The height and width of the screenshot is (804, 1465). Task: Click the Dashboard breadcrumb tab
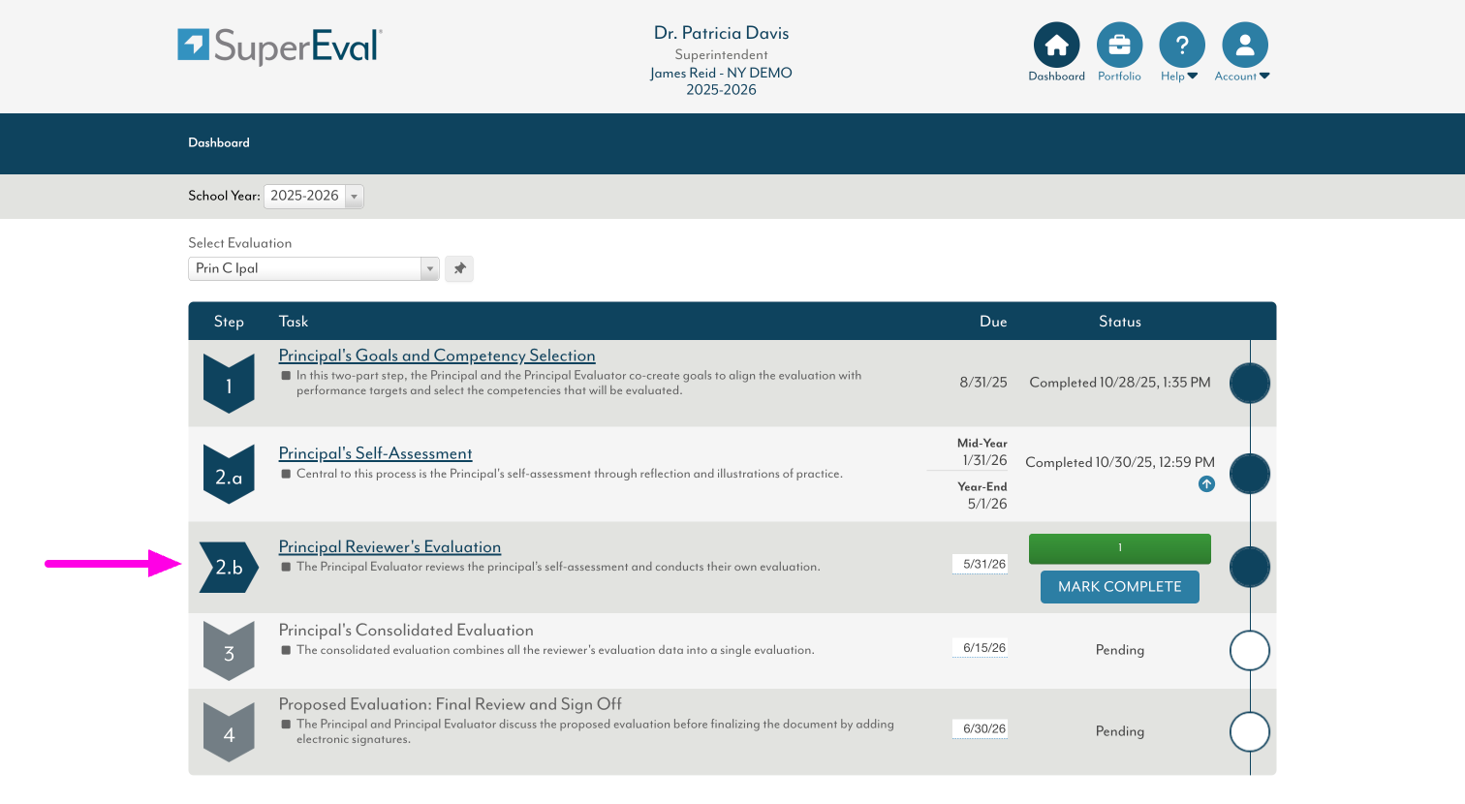(x=219, y=142)
